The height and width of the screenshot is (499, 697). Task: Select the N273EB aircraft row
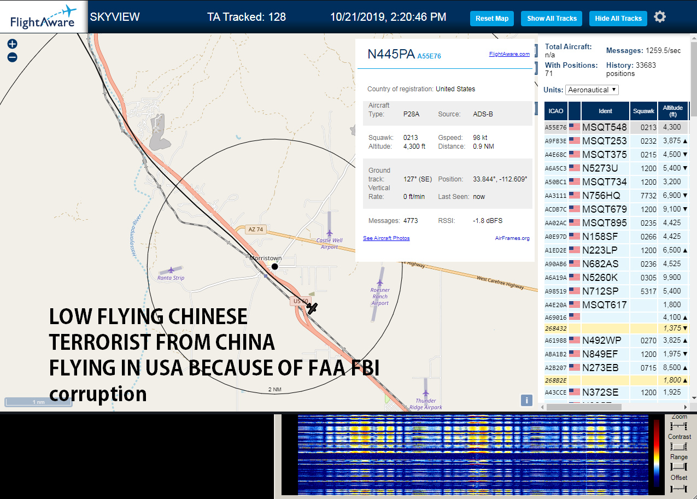pyautogui.click(x=617, y=368)
